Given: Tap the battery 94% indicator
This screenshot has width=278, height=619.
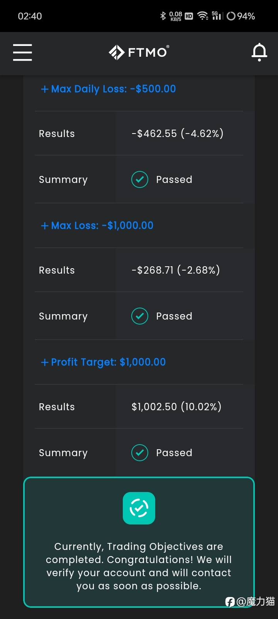Looking at the screenshot, I should pyautogui.click(x=241, y=16).
